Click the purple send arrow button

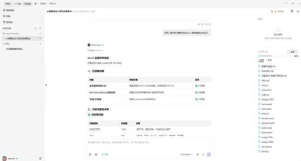(x=209, y=154)
